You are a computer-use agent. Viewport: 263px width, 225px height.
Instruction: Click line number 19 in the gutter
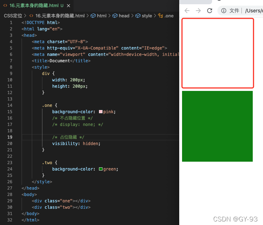point(10,137)
